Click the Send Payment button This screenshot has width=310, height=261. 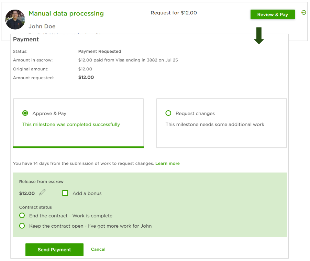pyautogui.click(x=54, y=250)
